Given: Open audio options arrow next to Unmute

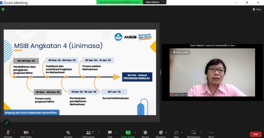Looking at the screenshot, I should [x=14, y=133].
